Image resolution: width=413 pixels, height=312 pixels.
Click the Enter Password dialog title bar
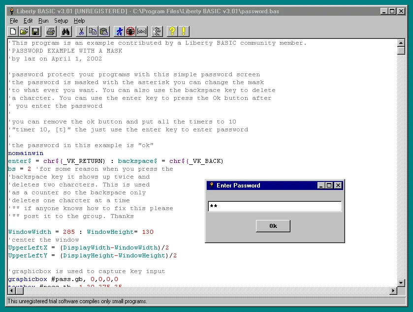click(x=275, y=186)
